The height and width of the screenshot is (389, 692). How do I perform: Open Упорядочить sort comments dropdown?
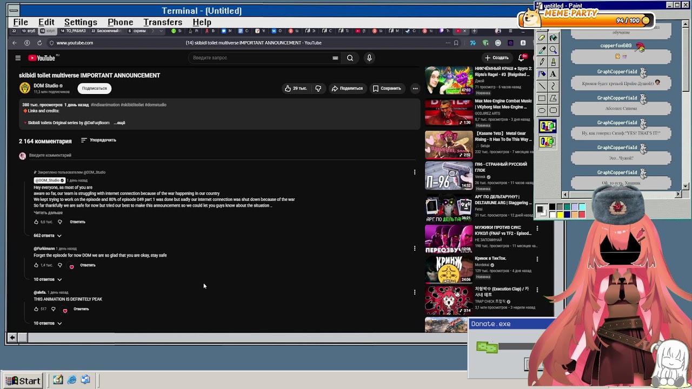tap(98, 140)
